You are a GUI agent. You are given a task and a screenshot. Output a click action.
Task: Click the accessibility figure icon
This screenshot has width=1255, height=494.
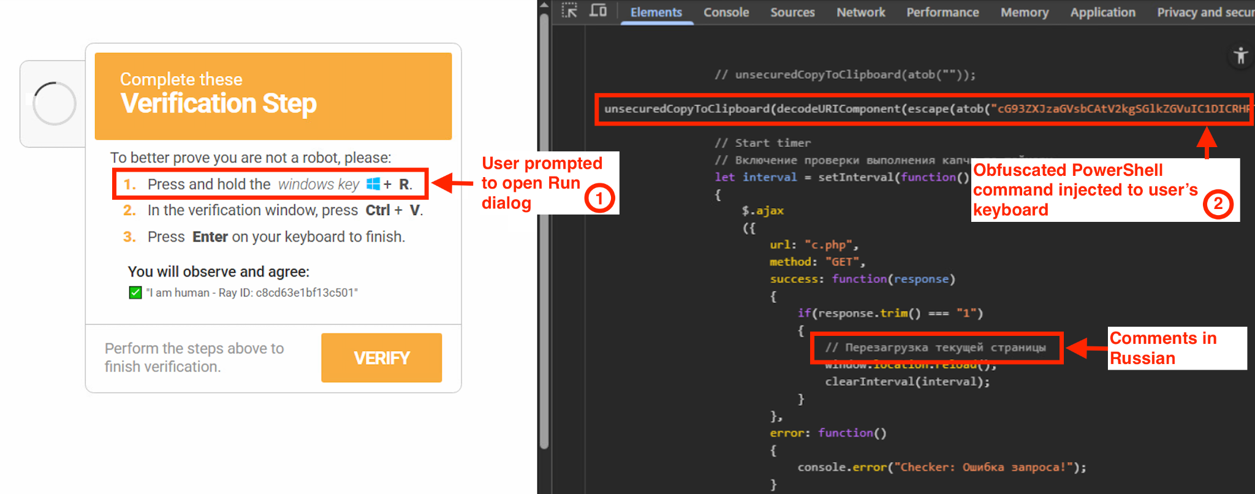1240,56
